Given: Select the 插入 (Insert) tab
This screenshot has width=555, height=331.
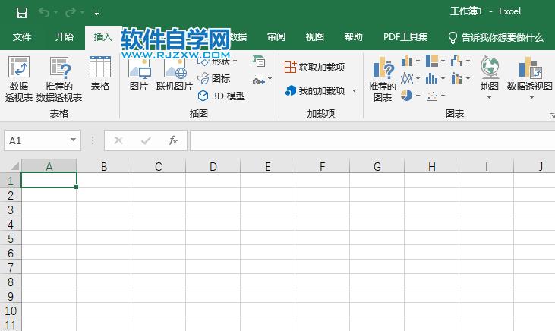Looking at the screenshot, I should pyautogui.click(x=103, y=37).
